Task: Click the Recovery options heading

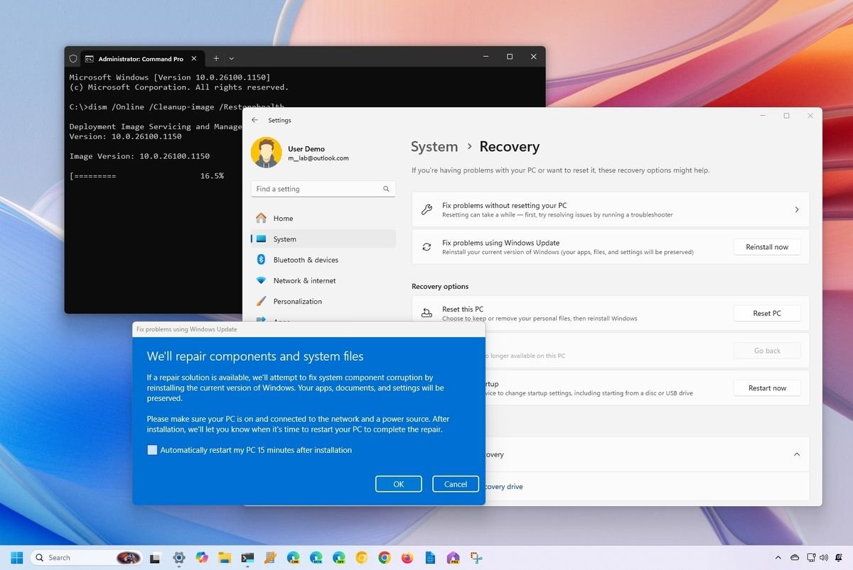Action: 440,287
